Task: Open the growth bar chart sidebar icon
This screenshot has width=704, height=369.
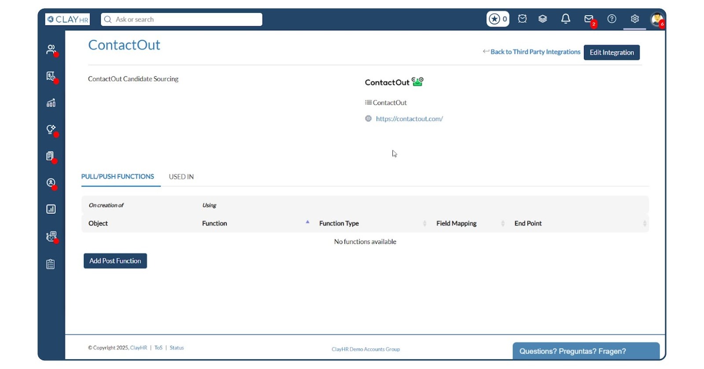Action: coord(51,103)
